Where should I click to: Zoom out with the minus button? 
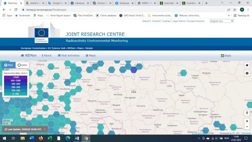point(247,127)
